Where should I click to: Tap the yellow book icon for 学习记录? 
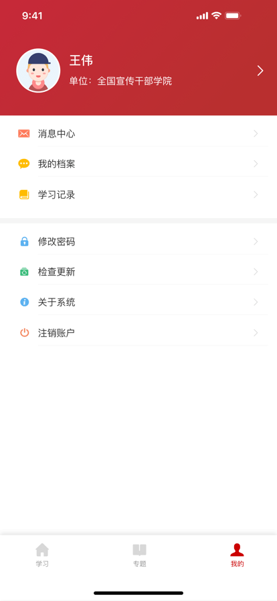click(24, 195)
